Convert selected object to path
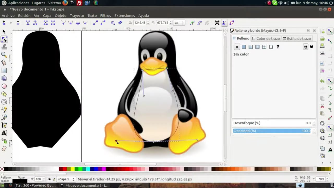 point(113,23)
